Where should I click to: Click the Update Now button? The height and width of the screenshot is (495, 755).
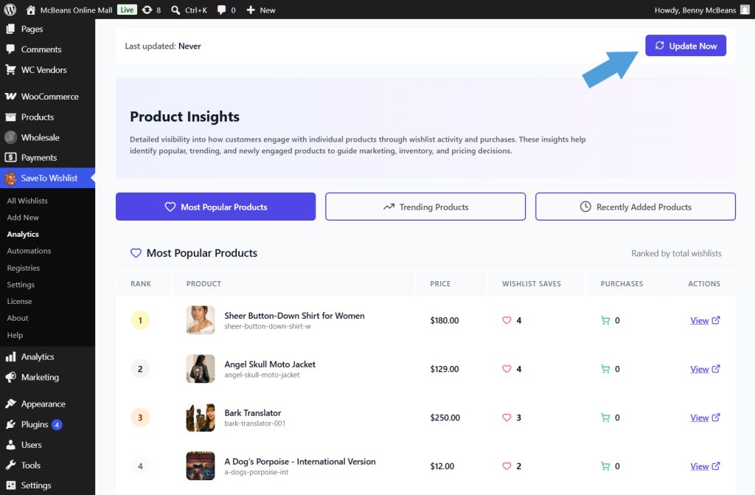(686, 46)
